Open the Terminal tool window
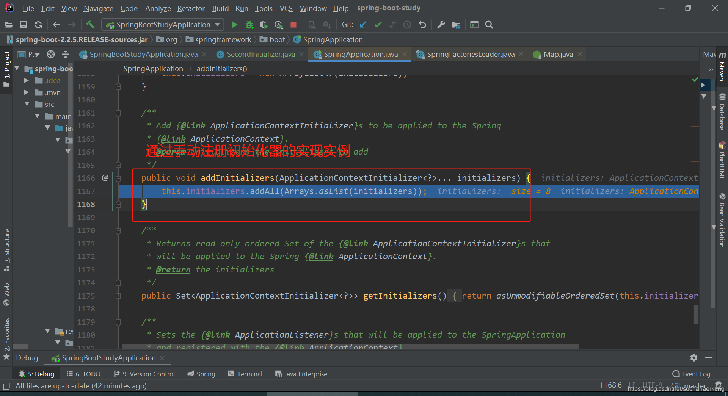The height and width of the screenshot is (396, 728). click(245, 374)
